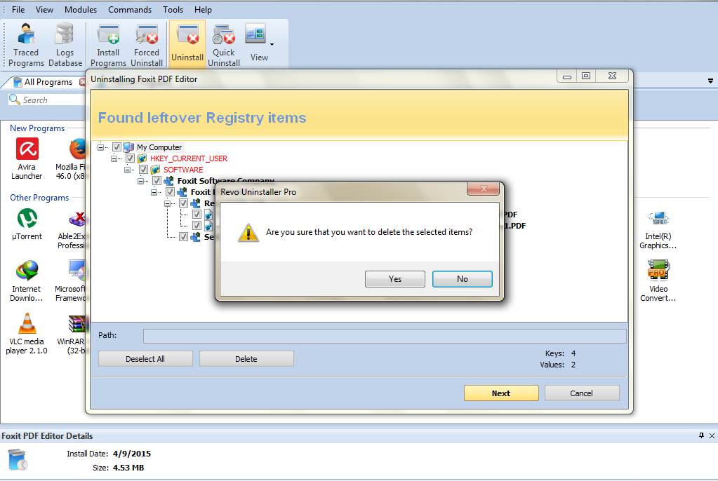Collapse the 'Re' subkey node
This screenshot has width=718, height=481.
167,203
